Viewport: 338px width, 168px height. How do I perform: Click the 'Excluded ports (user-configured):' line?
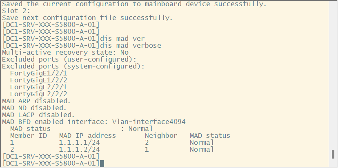point(69,59)
